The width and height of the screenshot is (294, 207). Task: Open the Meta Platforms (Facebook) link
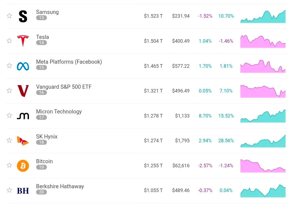tap(69, 62)
